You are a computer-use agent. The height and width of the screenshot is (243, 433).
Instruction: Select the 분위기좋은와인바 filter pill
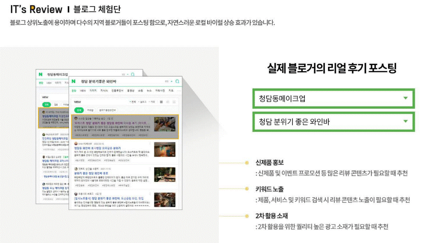(x=107, y=110)
